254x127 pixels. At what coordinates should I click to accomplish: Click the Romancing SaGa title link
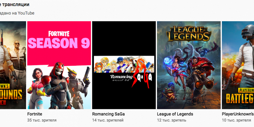click(x=108, y=114)
